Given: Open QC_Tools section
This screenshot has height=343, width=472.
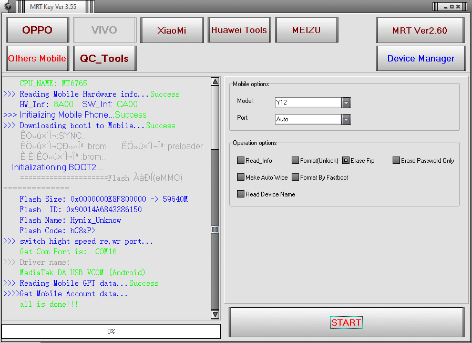Looking at the screenshot, I should click(x=105, y=58).
